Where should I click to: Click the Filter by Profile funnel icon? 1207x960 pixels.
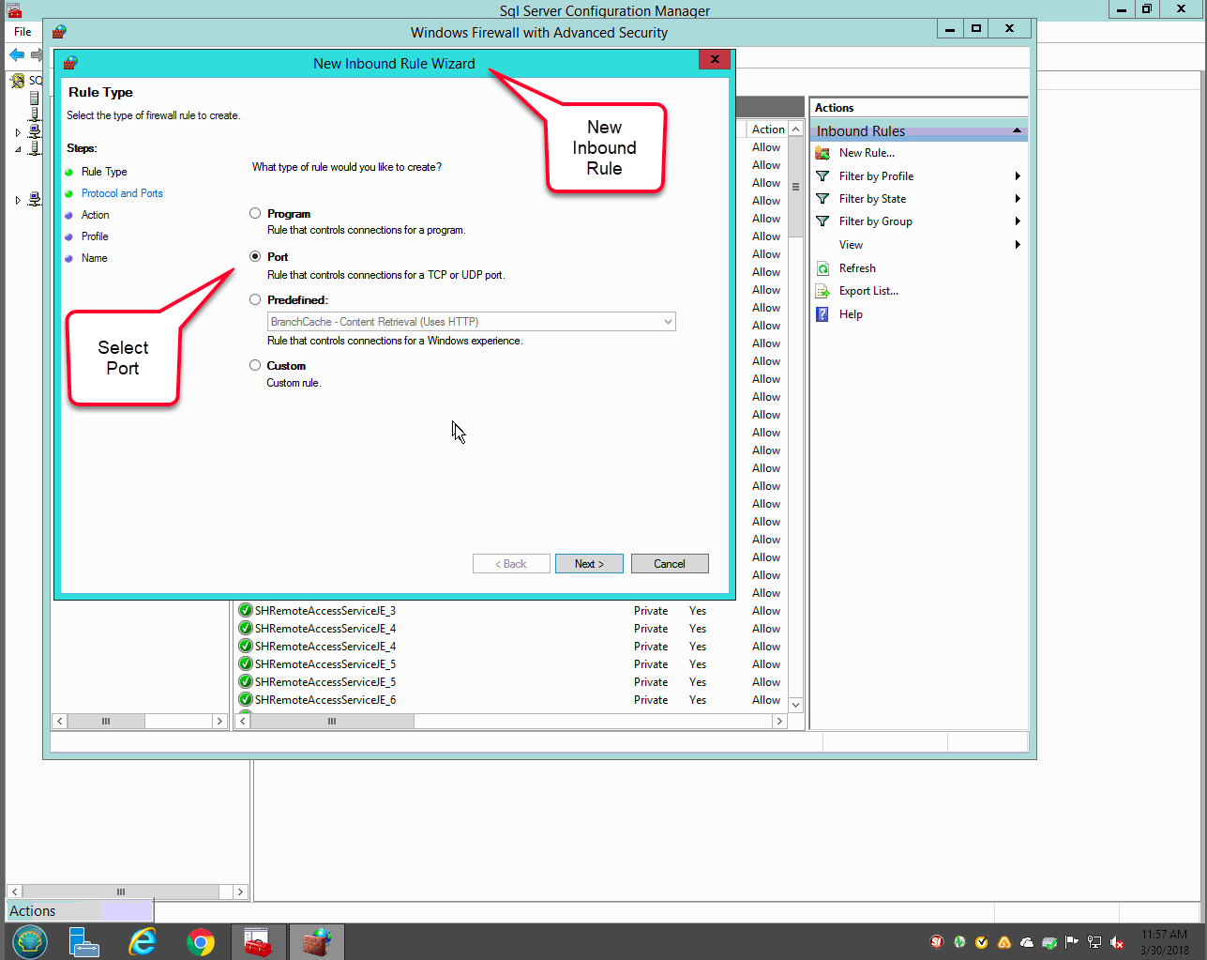click(822, 176)
